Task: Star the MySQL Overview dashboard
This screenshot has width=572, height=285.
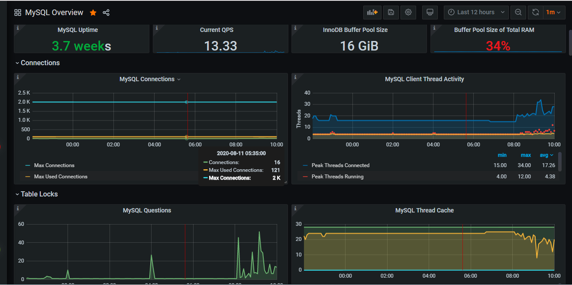Action: tap(93, 13)
